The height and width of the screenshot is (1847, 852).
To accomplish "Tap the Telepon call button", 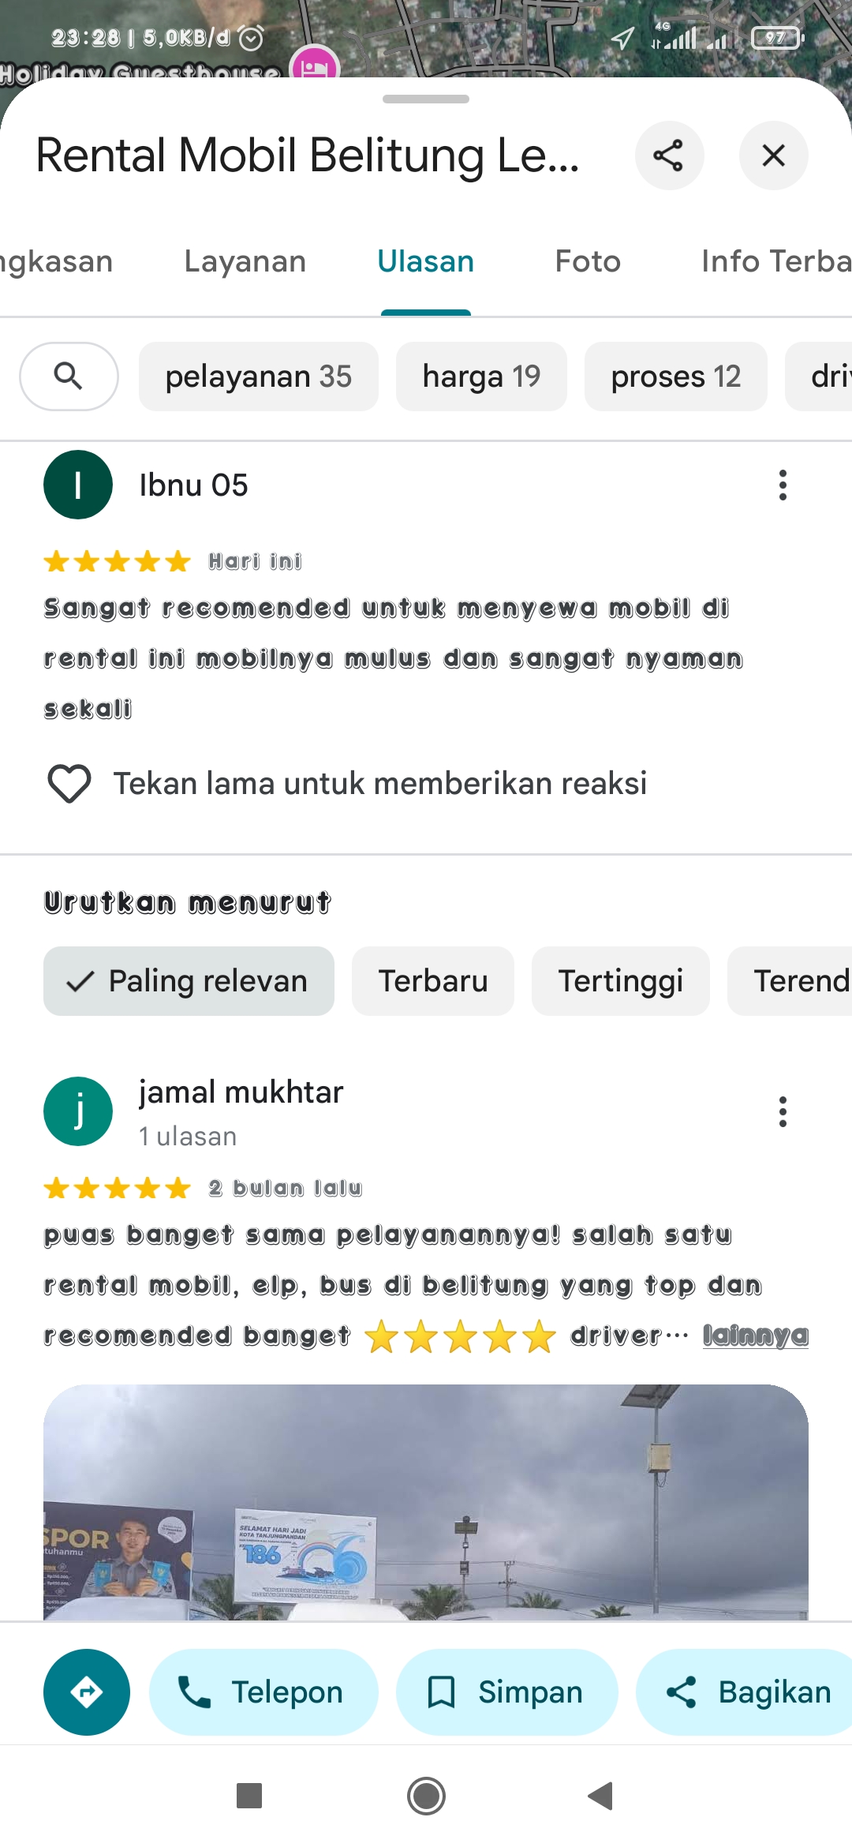I will [x=263, y=1692].
